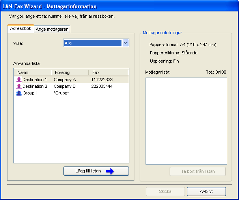Select the Destination 2 name entry
Image resolution: width=239 pixels, height=200 pixels.
tap(35, 86)
